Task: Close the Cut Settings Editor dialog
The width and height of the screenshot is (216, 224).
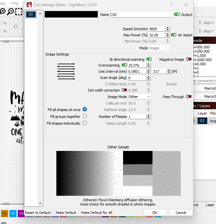Action: [x=186, y=5]
